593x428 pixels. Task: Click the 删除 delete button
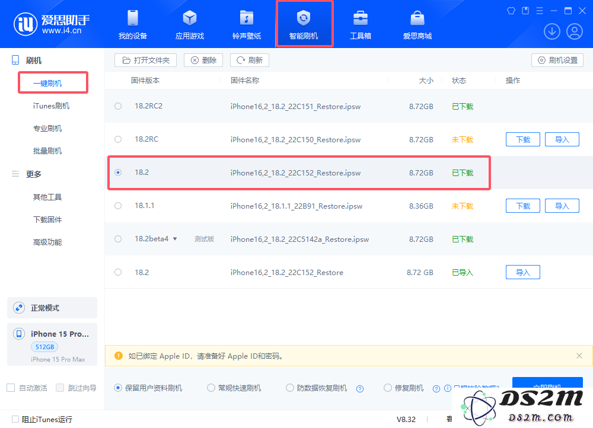pos(203,60)
